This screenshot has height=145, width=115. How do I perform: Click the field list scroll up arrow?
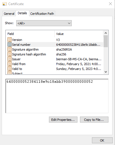106,33
